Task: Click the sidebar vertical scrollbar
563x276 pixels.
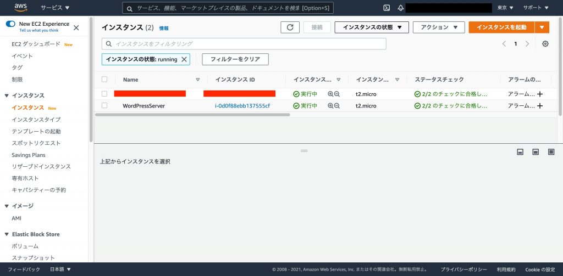Action: (x=91, y=79)
